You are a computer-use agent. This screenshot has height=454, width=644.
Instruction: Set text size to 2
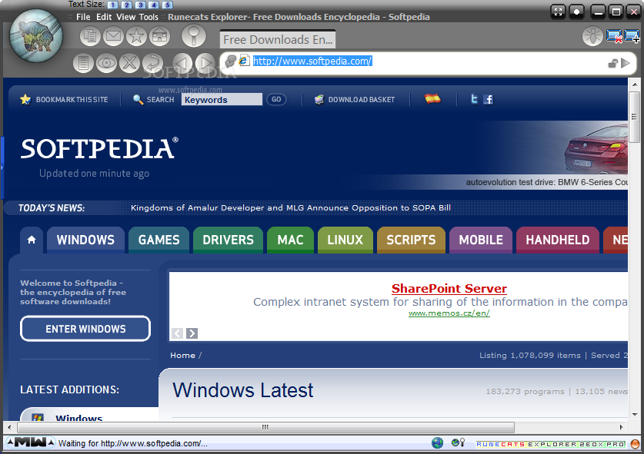coord(126,5)
